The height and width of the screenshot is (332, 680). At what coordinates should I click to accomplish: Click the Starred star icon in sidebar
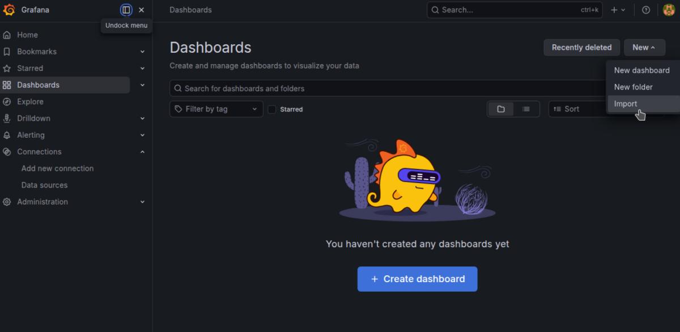[7, 68]
